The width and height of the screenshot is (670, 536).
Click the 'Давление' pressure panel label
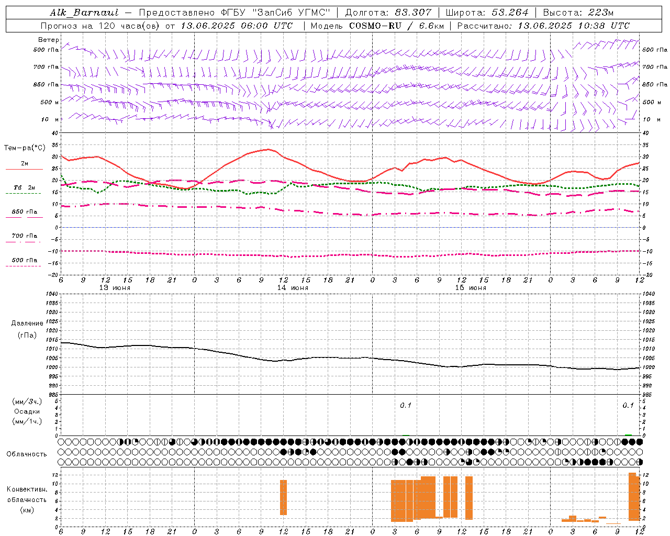[x=27, y=323]
